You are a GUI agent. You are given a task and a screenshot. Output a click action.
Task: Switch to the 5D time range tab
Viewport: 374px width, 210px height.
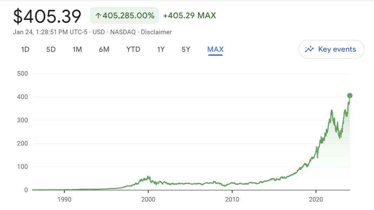pyautogui.click(x=51, y=49)
